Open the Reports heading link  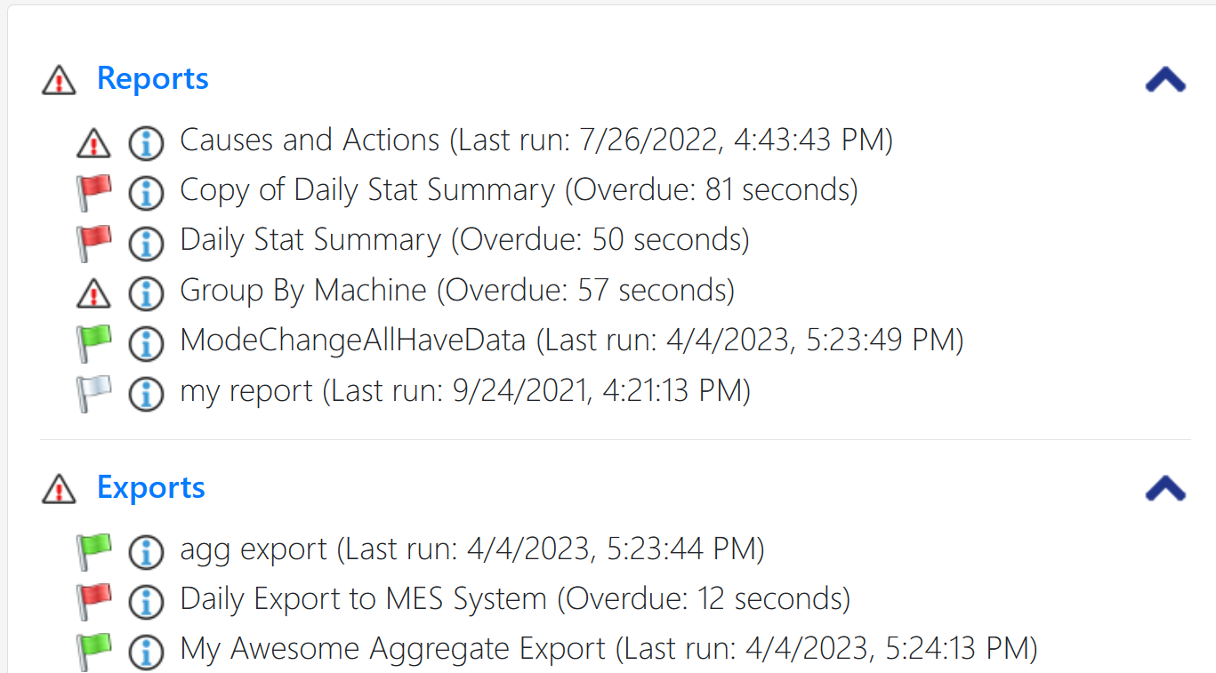(x=153, y=78)
